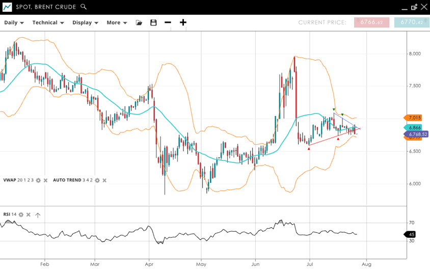Viewport: 430px width, 271px height.
Task: Move the RSI panel up with the arrow
Action: (37, 214)
